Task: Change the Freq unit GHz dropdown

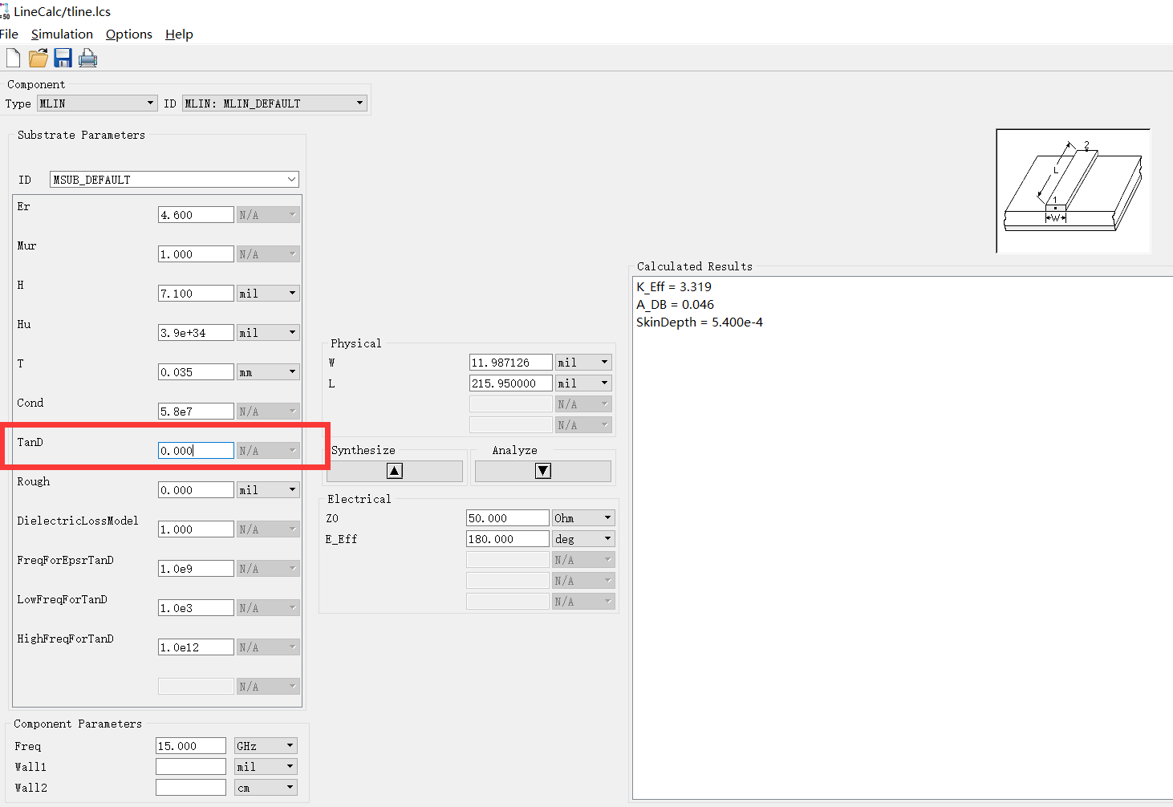Action: (266, 746)
